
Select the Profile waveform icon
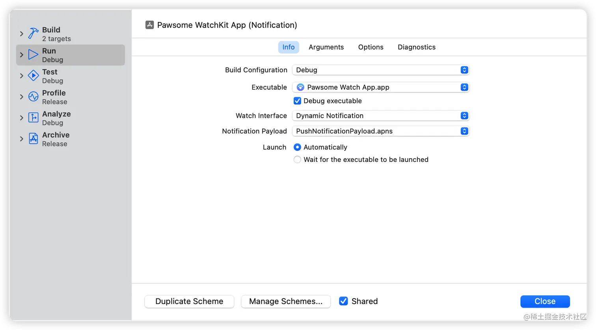[x=34, y=97]
